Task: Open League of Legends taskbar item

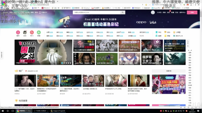Action: [58, 111]
